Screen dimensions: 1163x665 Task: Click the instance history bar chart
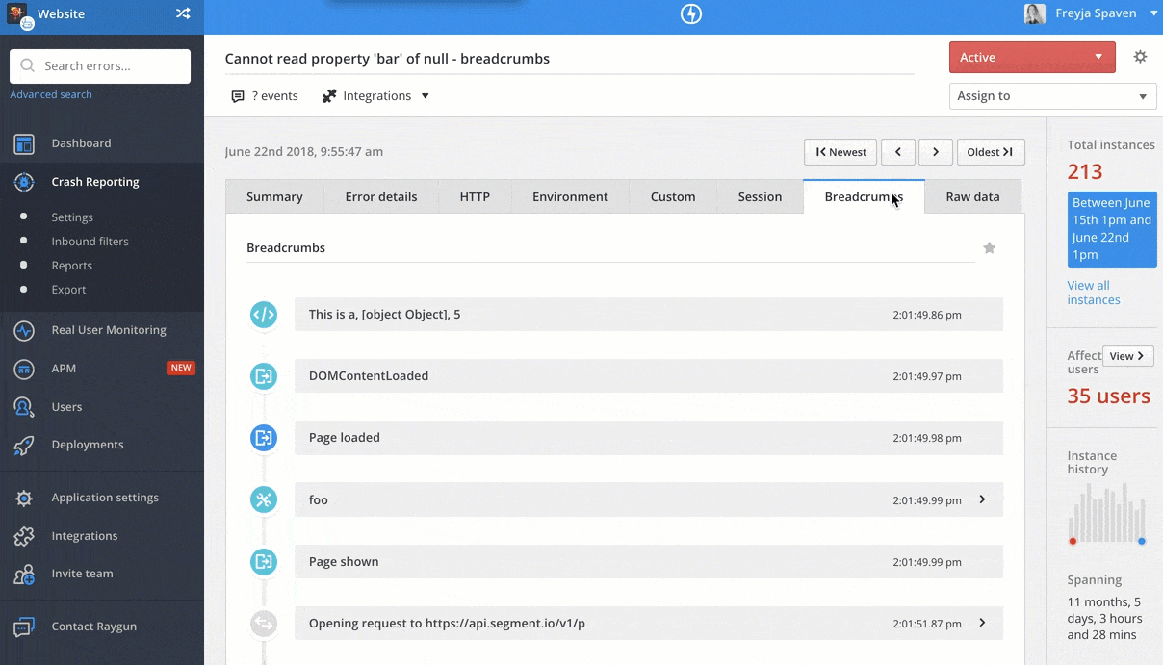[x=1107, y=513]
